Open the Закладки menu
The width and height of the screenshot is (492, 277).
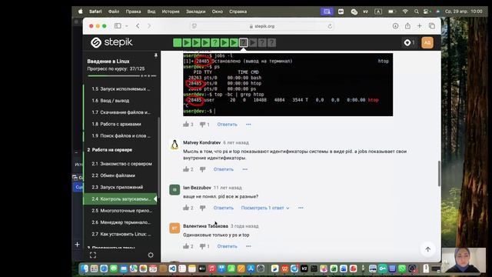point(195,12)
